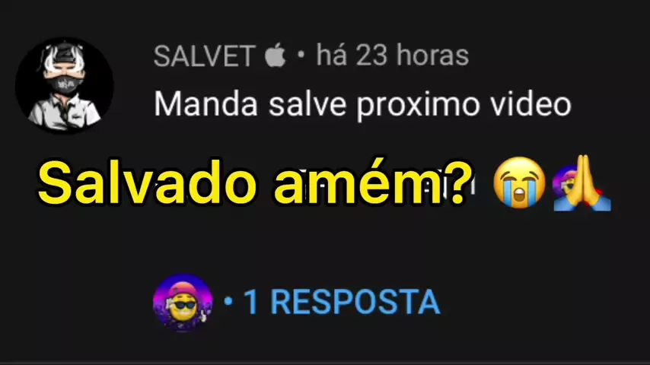Expand the 1 RESPOSTA reply thread

pos(342,302)
